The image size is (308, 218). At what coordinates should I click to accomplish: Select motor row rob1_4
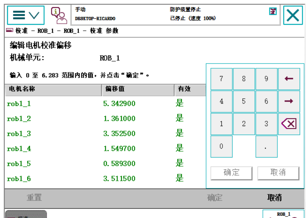(x=105, y=149)
